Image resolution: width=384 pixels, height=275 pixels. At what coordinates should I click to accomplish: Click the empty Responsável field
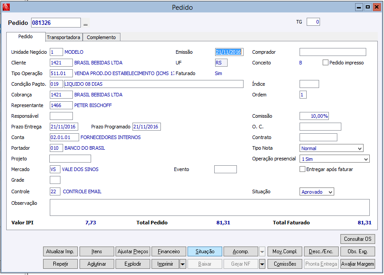point(61,116)
